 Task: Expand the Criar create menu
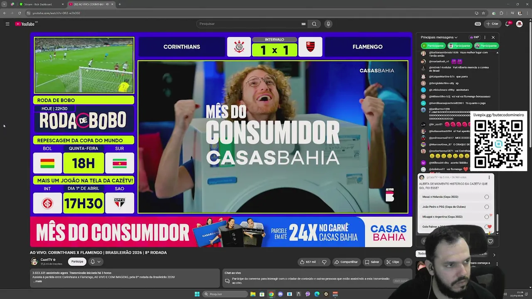[492, 24]
